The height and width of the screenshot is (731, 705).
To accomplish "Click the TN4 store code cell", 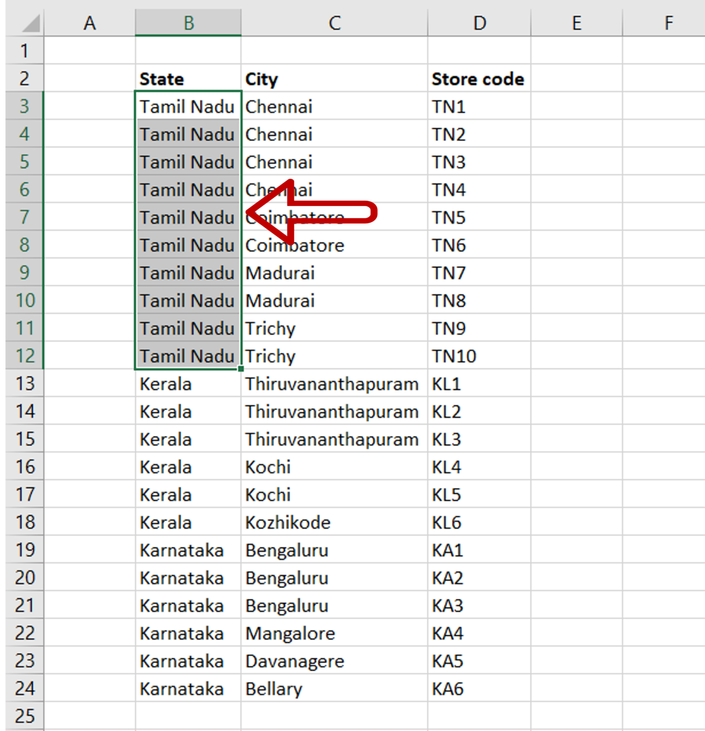I will tap(479, 189).
